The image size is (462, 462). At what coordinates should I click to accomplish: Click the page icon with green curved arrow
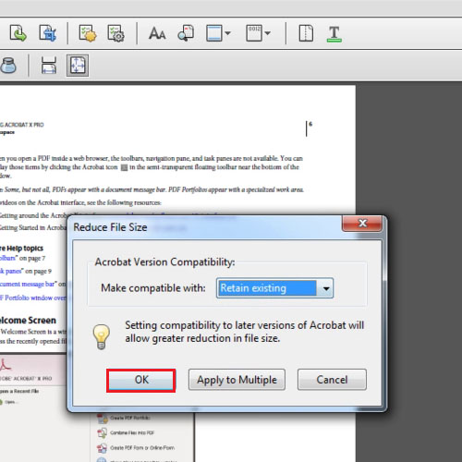pyautogui.click(x=18, y=33)
